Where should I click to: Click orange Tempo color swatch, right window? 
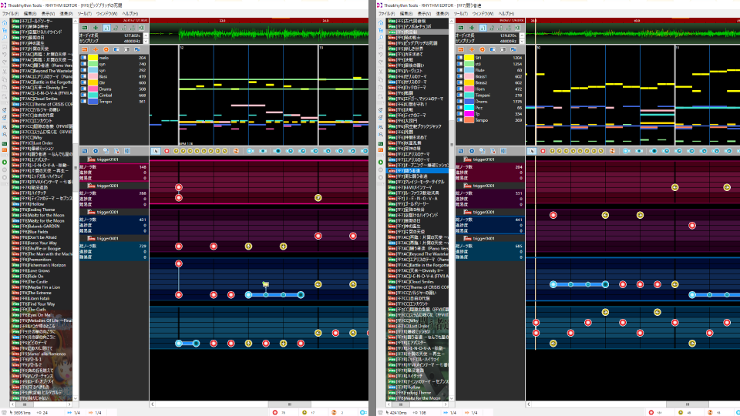[469, 120]
